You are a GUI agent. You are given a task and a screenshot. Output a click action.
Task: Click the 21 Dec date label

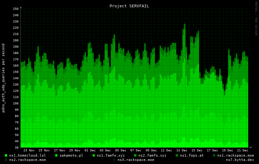243,150
